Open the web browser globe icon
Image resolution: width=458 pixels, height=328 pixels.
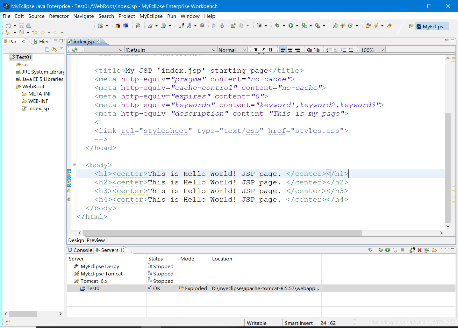tap(202, 25)
